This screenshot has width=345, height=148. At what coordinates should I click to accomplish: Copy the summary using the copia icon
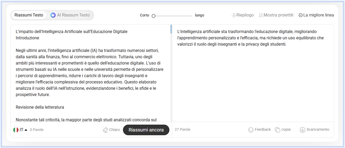click(278, 130)
